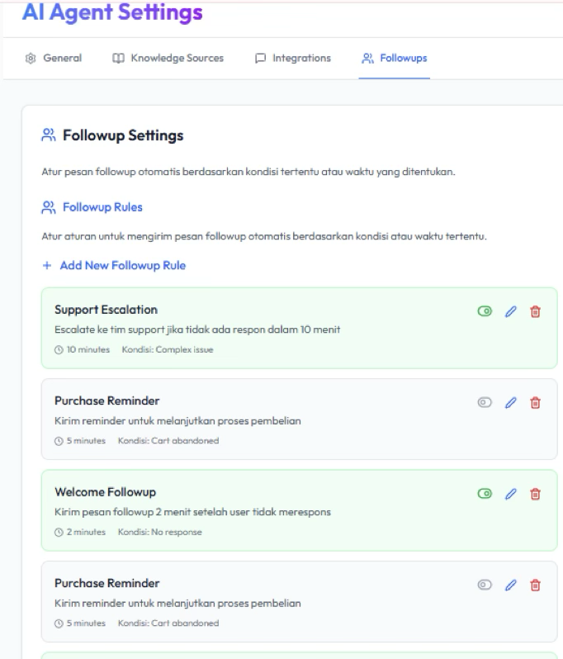The height and width of the screenshot is (659, 563).
Task: Select the Followups tab
Action: (394, 58)
